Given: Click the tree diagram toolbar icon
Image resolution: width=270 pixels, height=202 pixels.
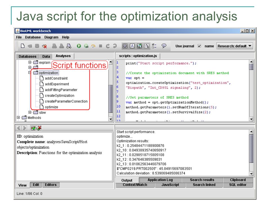Looking at the screenshot, I should click(x=147, y=46).
